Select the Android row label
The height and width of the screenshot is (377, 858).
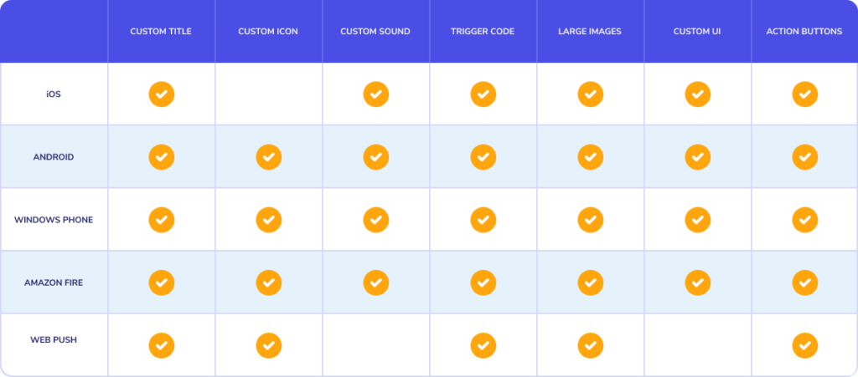(x=54, y=157)
